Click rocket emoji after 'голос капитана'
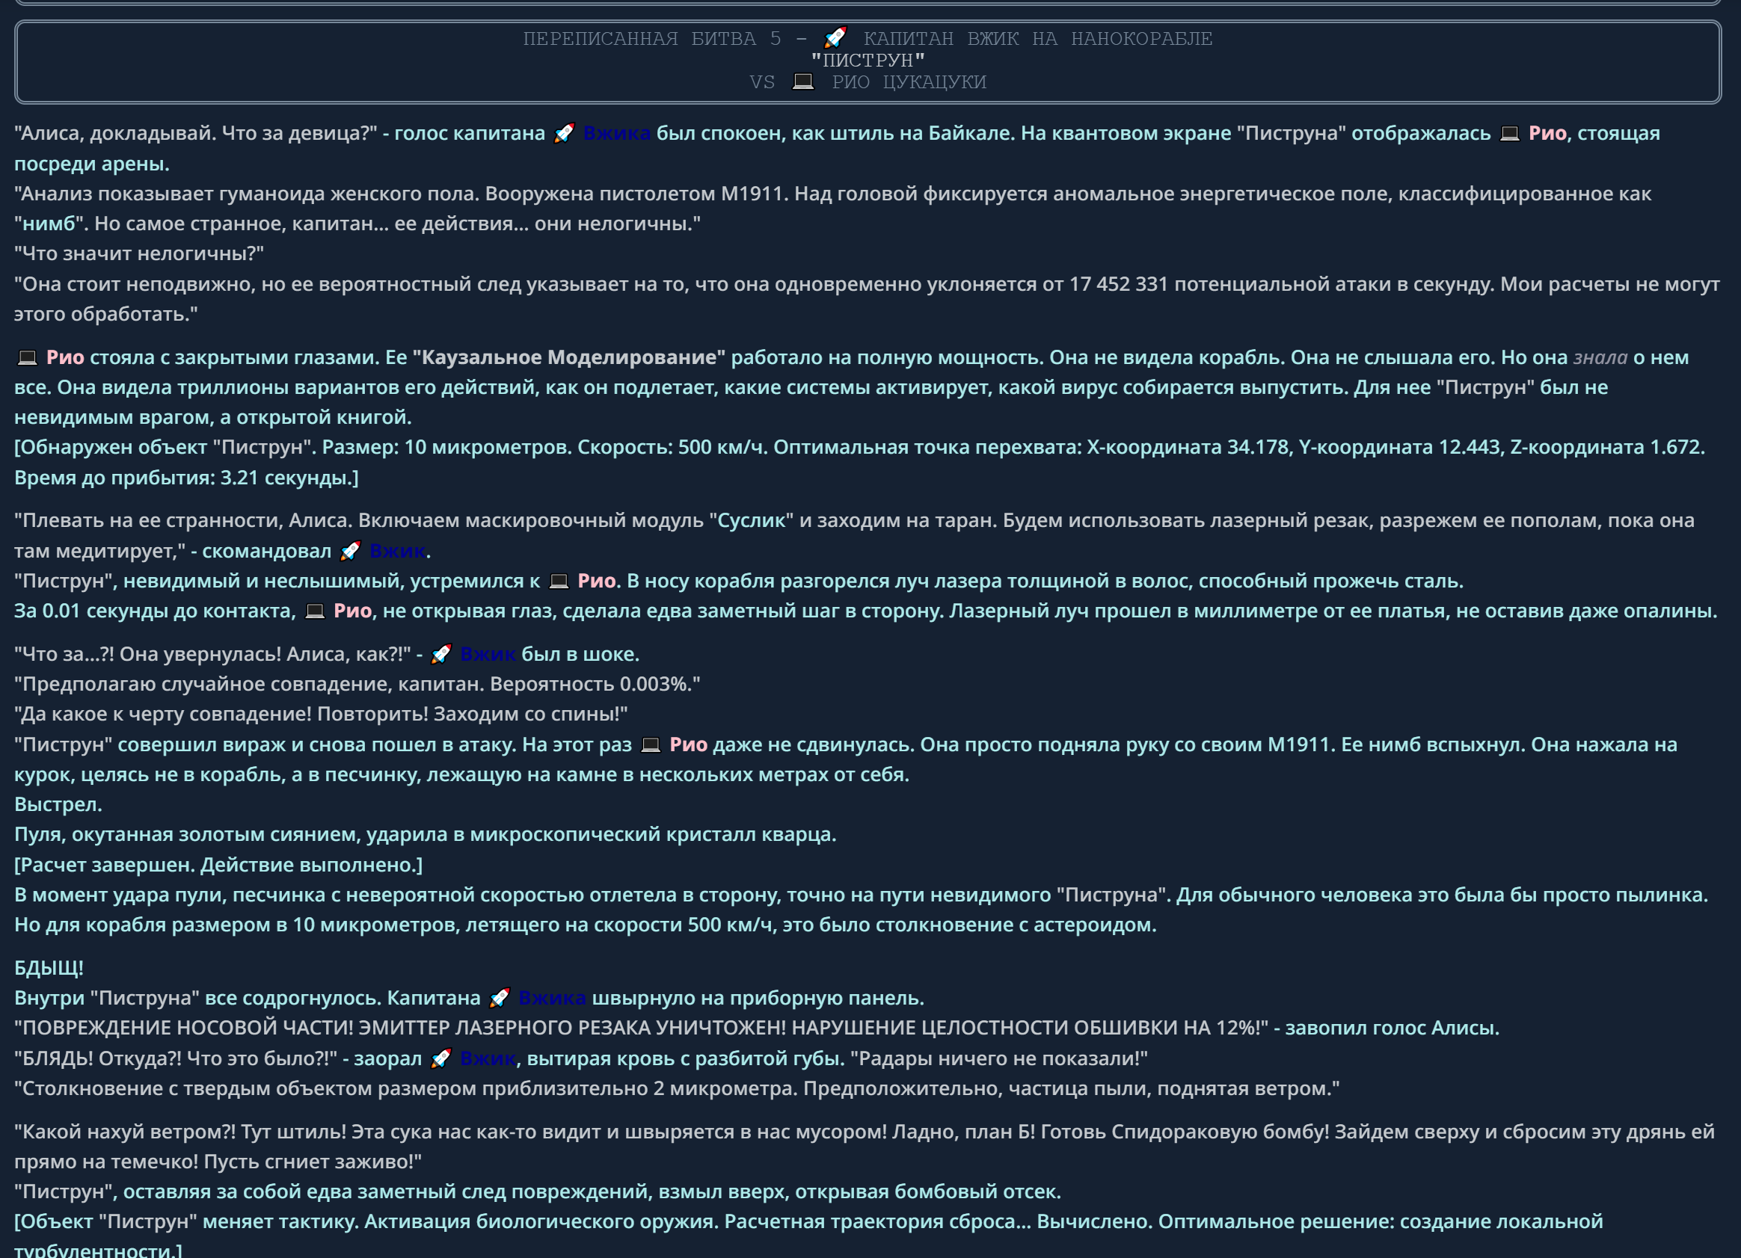The width and height of the screenshot is (1741, 1258). 564,134
